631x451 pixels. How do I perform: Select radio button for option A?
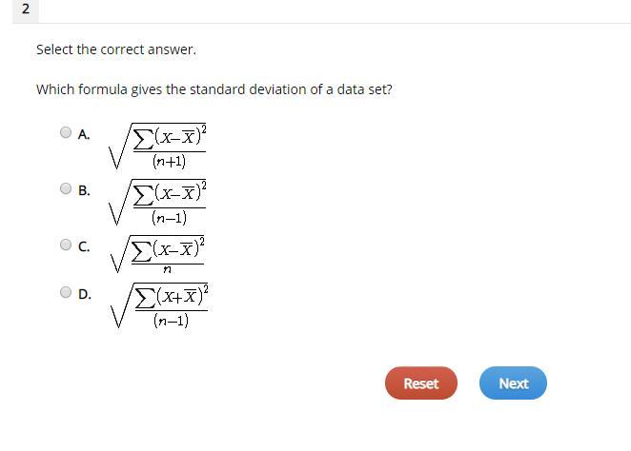(66, 133)
